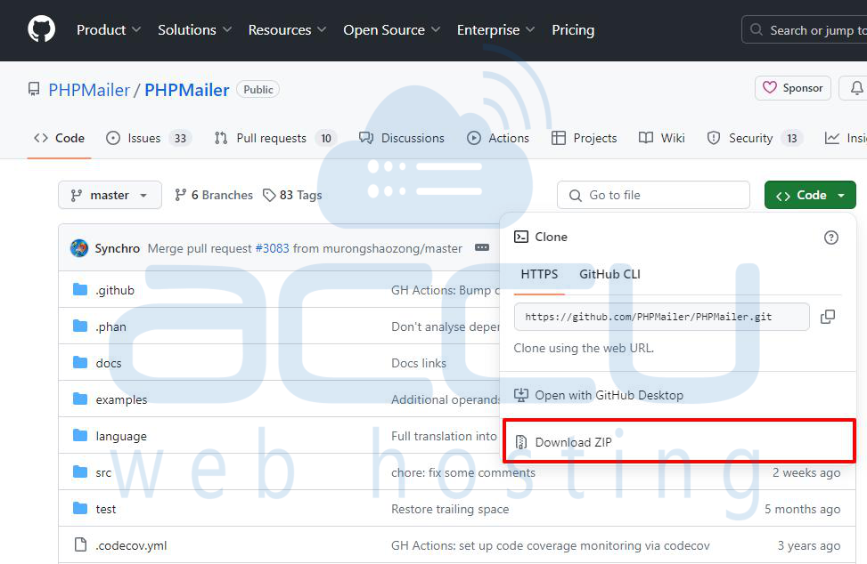
Task: Open the PHPMailer owner link
Action: coord(89,90)
